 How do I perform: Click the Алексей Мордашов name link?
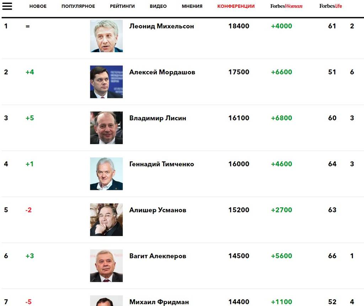(x=162, y=72)
